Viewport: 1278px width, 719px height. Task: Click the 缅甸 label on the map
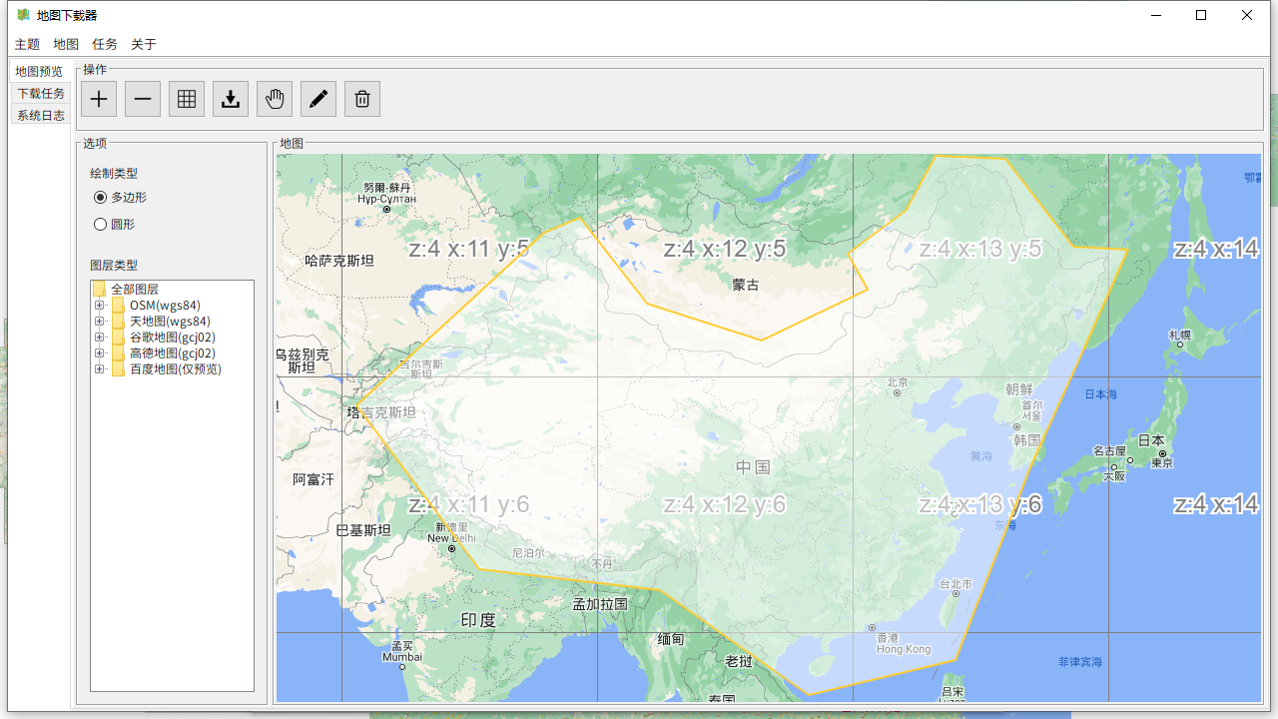point(671,638)
